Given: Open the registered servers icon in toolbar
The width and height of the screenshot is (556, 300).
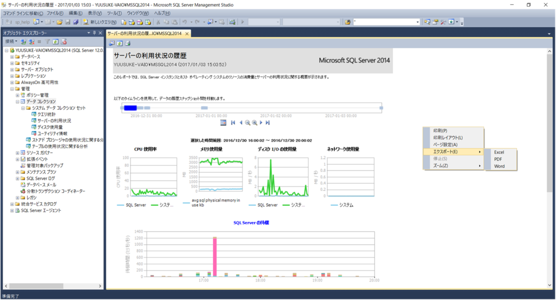Looking at the screenshot, I should tap(427, 22).
